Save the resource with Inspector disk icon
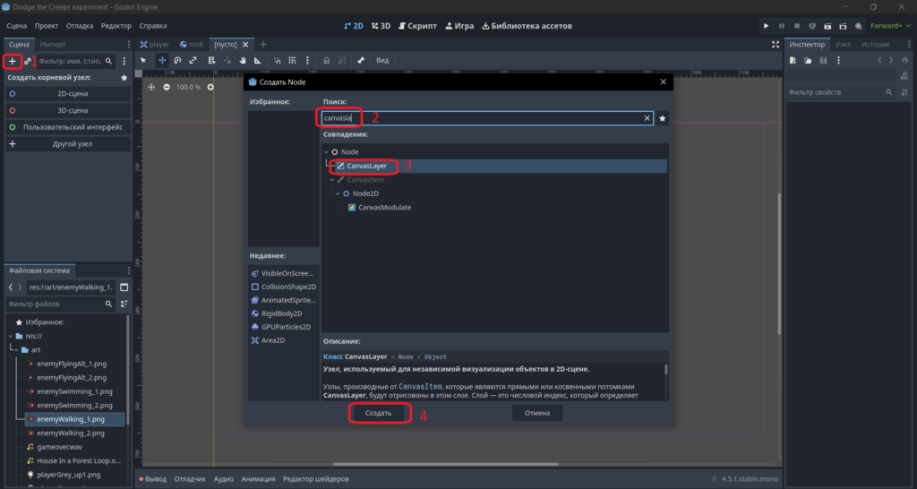 click(x=824, y=60)
